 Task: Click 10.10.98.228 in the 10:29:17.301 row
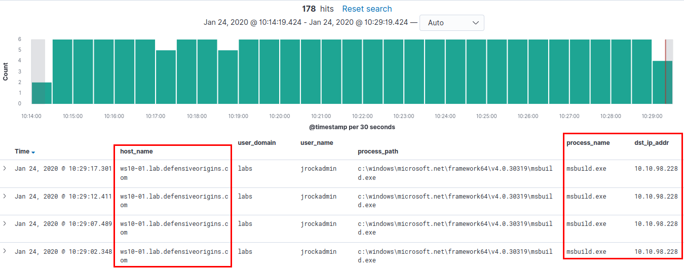tap(656, 168)
